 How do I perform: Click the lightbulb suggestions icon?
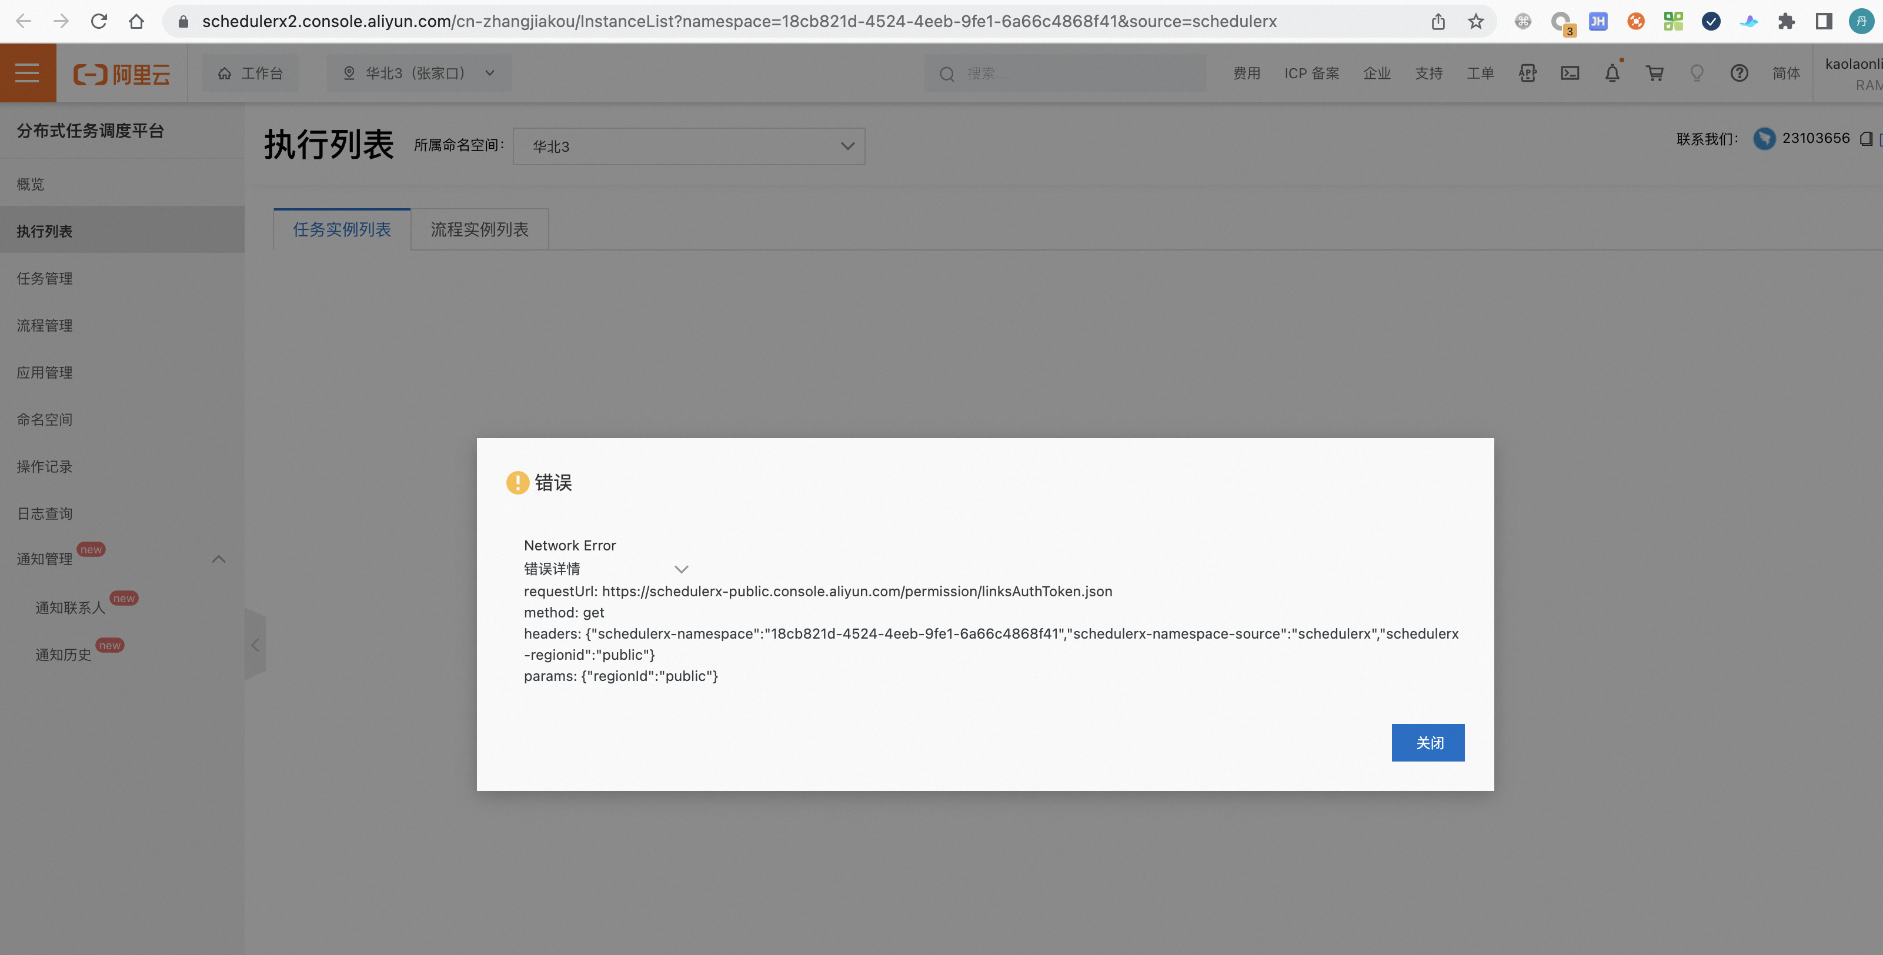pos(1697,73)
